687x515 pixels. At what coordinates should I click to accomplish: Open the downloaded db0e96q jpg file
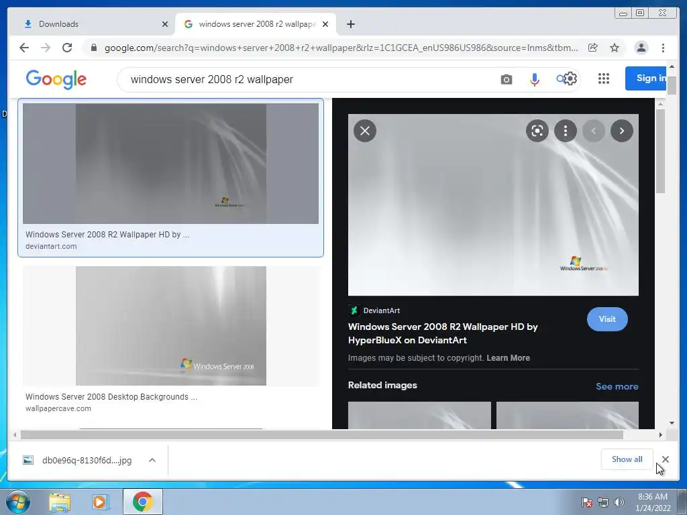coord(79,460)
